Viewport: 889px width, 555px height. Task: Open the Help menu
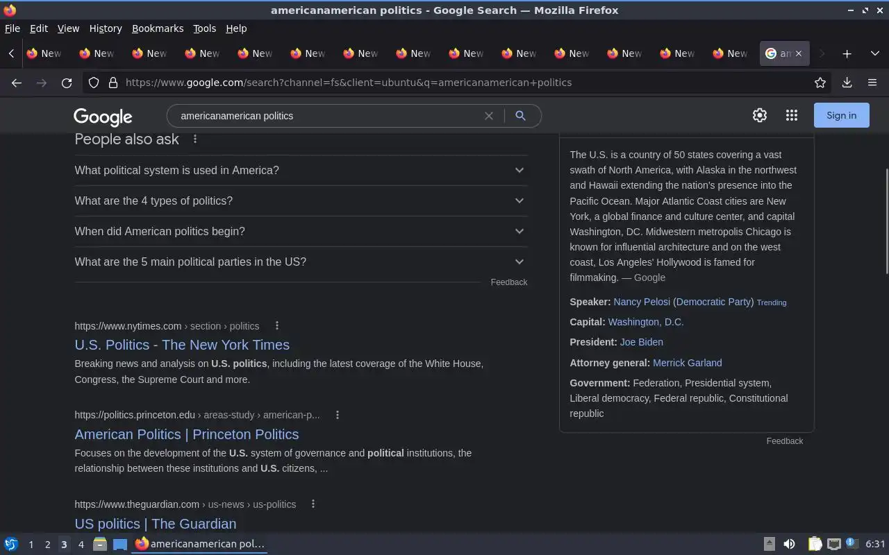[x=236, y=28]
